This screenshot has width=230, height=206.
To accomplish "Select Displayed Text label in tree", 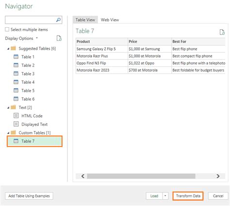I will pyautogui.click(x=34, y=124).
